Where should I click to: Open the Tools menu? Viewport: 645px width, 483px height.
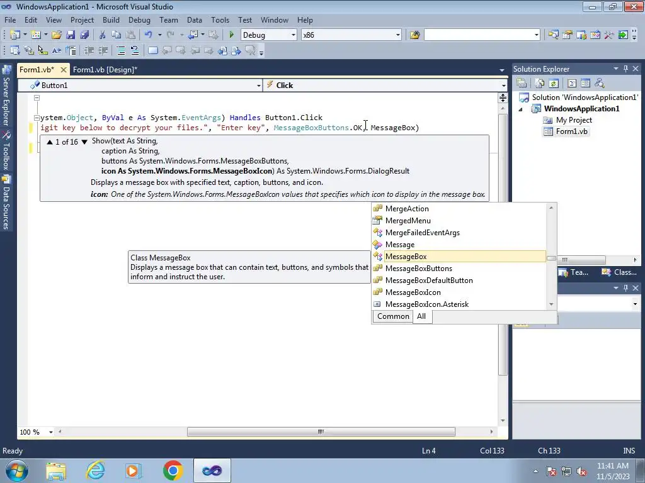pyautogui.click(x=220, y=19)
